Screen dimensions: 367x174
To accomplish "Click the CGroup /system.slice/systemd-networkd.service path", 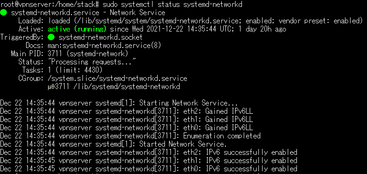I will [x=117, y=79].
